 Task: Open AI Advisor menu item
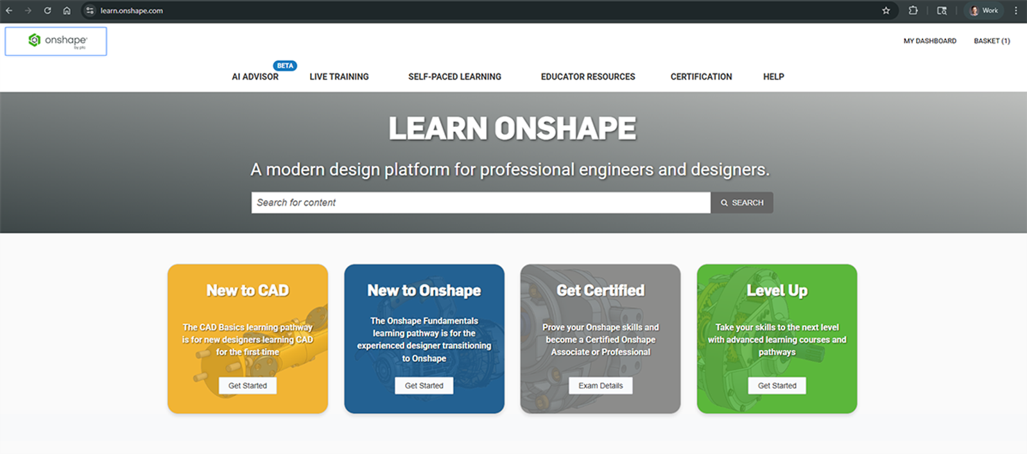point(255,76)
